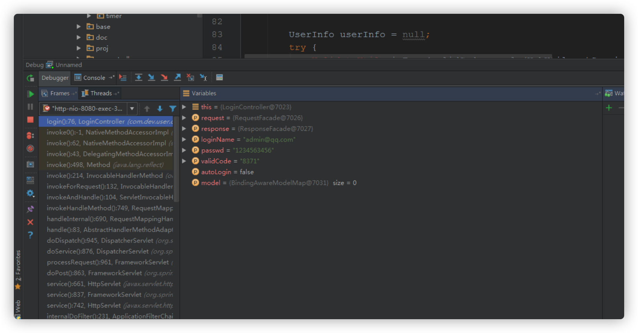638x333 pixels.
Task: Open the Favorites tool window
Action: click(x=18, y=270)
